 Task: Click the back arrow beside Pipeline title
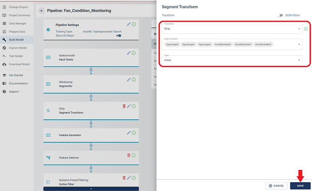[42, 10]
